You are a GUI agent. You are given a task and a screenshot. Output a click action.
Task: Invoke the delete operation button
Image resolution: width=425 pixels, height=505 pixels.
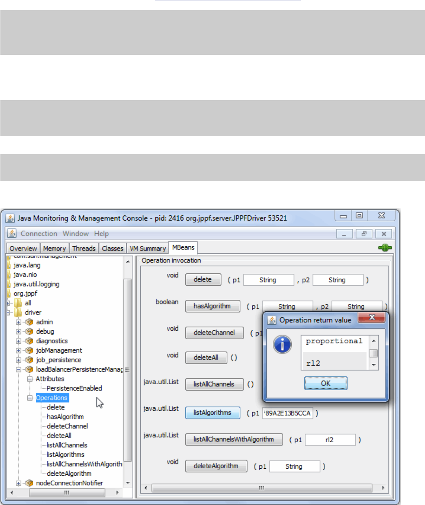203,279
